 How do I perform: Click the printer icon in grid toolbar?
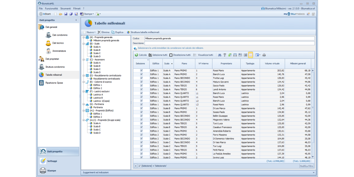(x=264, y=55)
